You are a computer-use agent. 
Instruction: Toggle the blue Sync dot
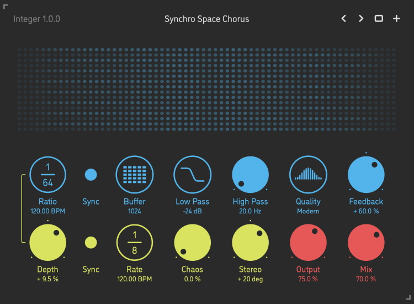[x=91, y=175]
